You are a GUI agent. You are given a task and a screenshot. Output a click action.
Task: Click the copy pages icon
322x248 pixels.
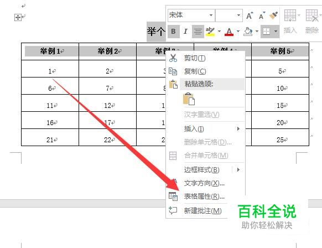tap(173, 71)
